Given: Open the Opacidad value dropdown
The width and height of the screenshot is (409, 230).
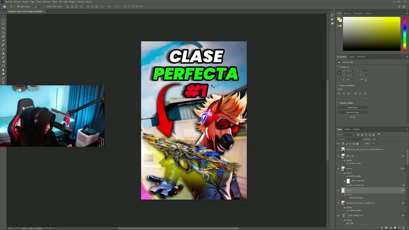Looking at the screenshot, I should click(x=379, y=139).
